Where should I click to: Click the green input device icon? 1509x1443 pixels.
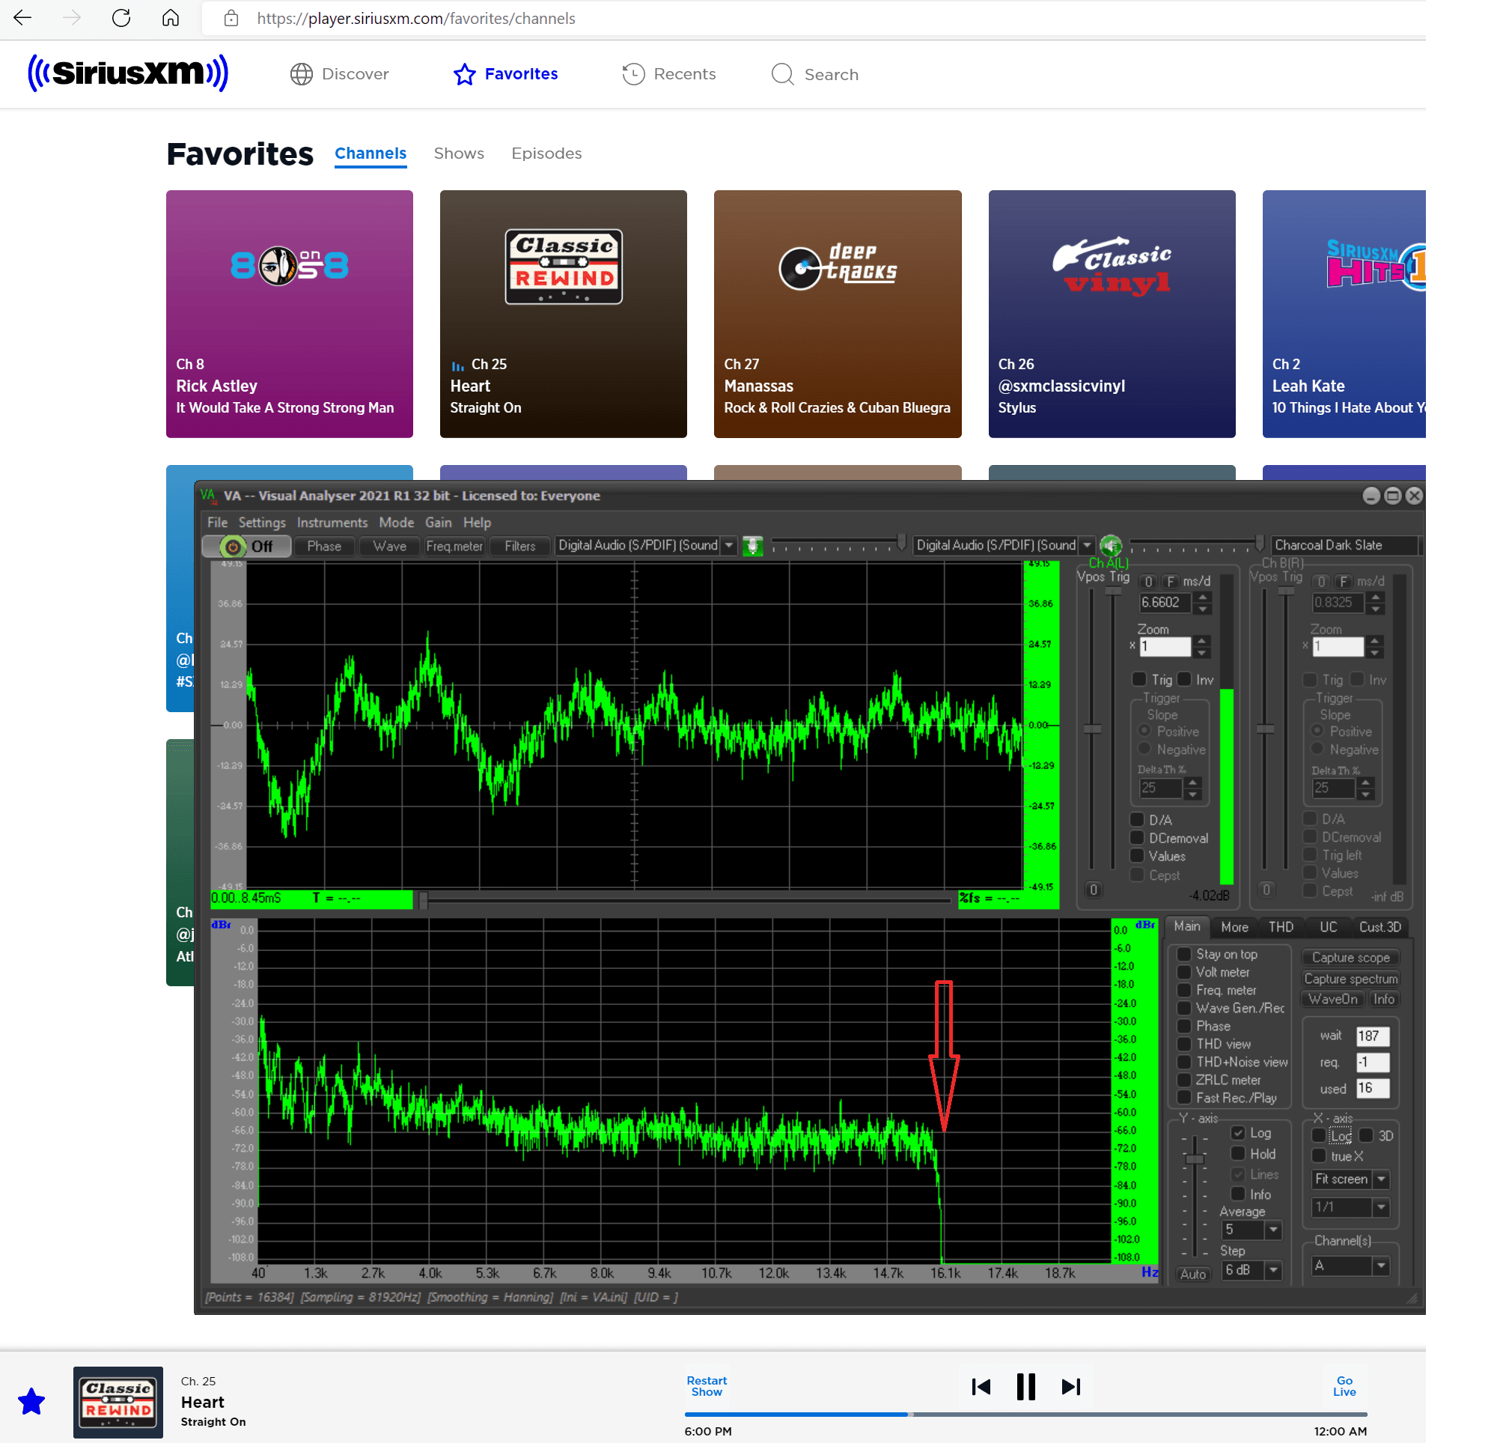coord(752,546)
